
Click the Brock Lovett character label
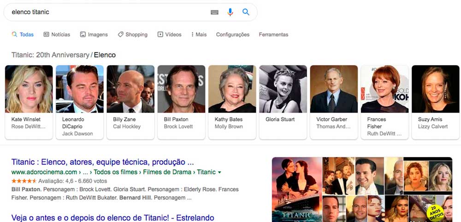(x=178, y=127)
